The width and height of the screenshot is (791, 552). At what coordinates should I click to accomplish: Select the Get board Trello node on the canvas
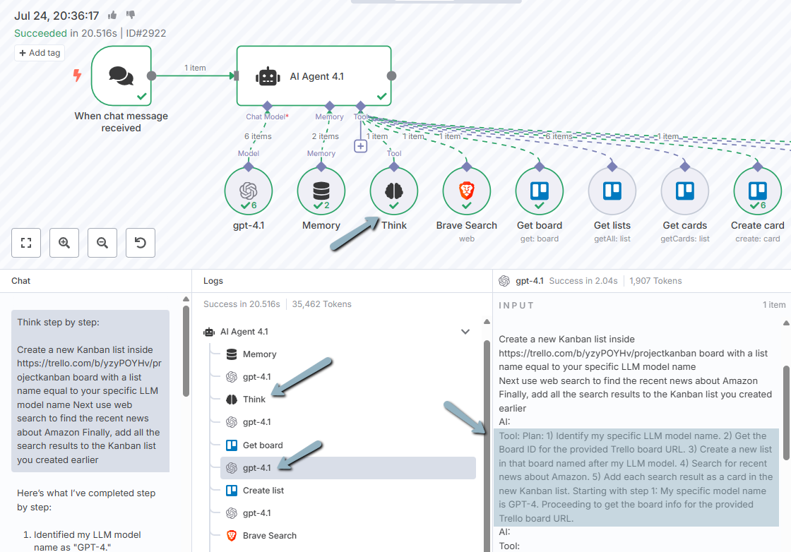[540, 191]
